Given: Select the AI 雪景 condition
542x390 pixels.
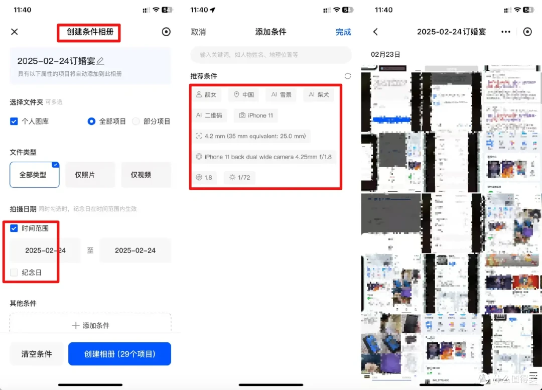Looking at the screenshot, I should point(281,95).
